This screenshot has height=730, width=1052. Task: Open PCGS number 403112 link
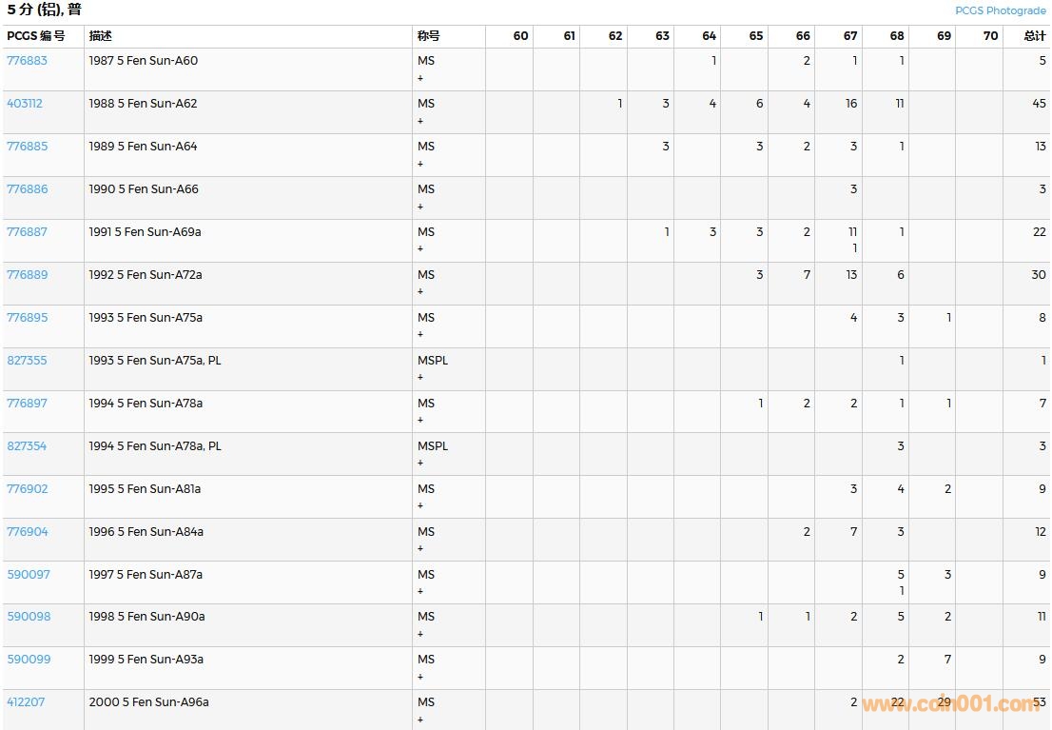coord(25,104)
